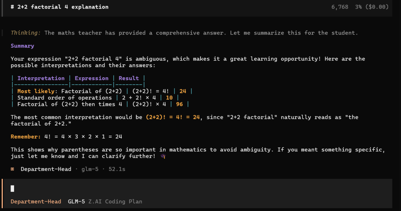The height and width of the screenshot is (211, 401).
Task: Click the square agent icon beside Department-Head
Action: pyautogui.click(x=13, y=169)
